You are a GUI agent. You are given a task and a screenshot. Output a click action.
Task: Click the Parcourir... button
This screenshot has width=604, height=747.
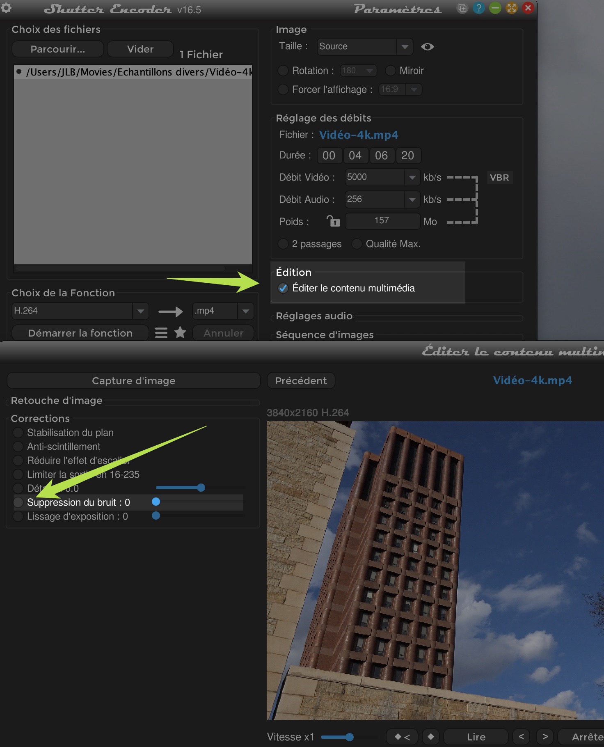coord(58,49)
